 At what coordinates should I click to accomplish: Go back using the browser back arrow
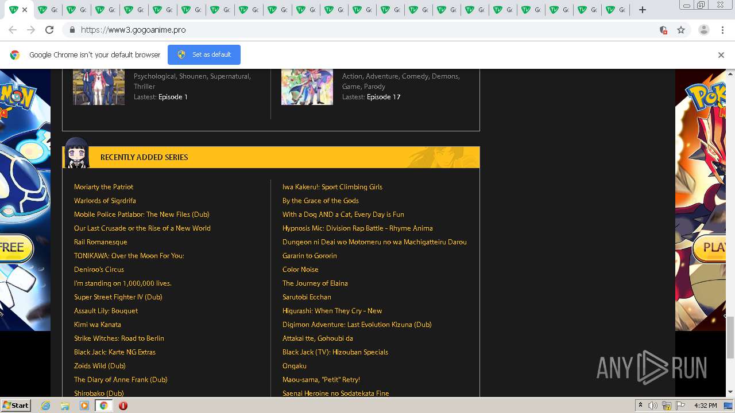[x=13, y=30]
